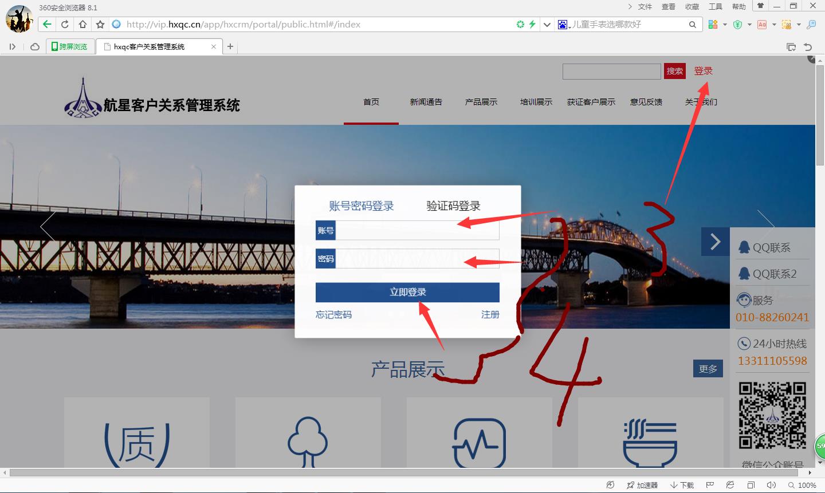Bookmark this page with the star icon
The width and height of the screenshot is (825, 493).
pyautogui.click(x=100, y=24)
